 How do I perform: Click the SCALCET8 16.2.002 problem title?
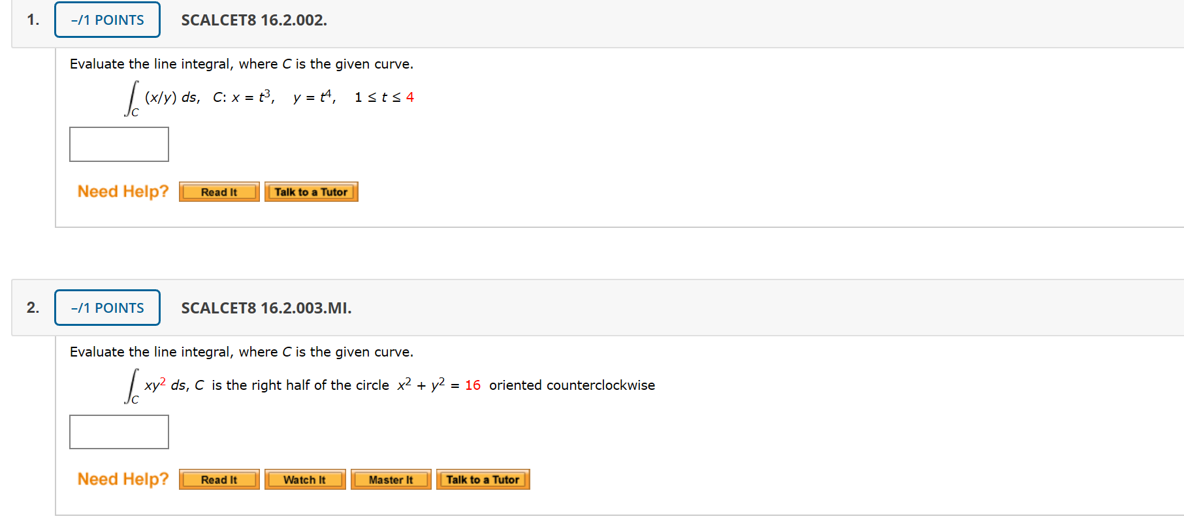(x=255, y=20)
